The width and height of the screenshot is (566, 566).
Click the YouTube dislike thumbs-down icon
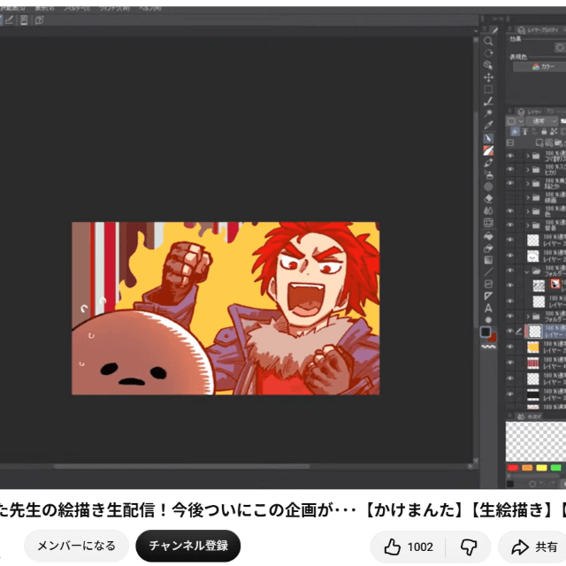pos(469,547)
